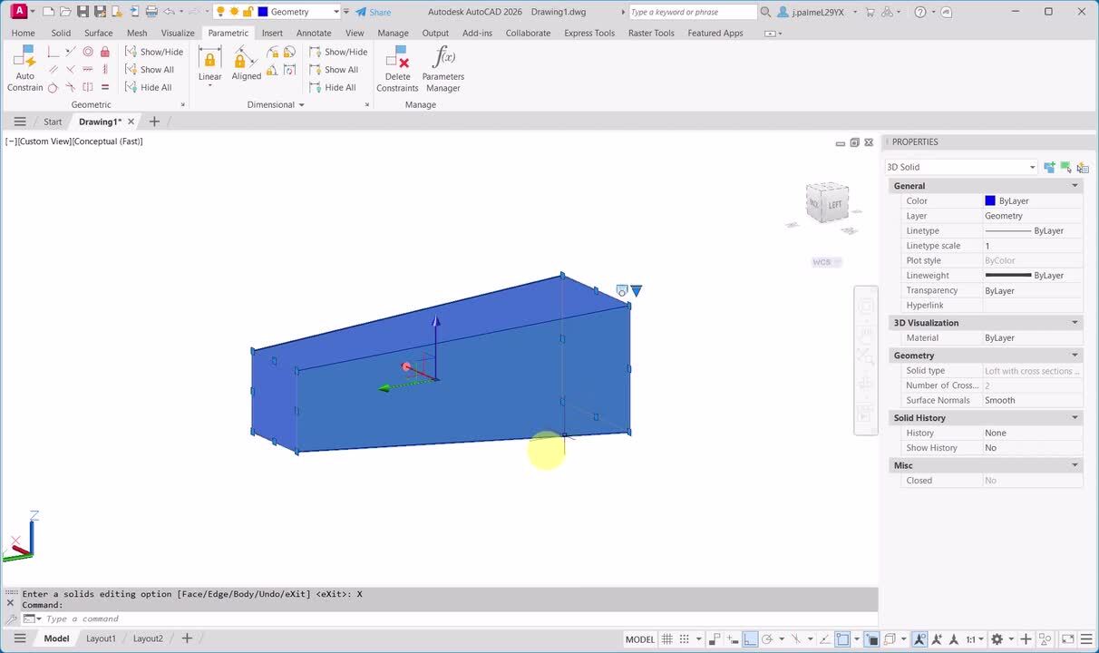Click the ViewCube LEFT face
The height and width of the screenshot is (653, 1099).
(834, 204)
